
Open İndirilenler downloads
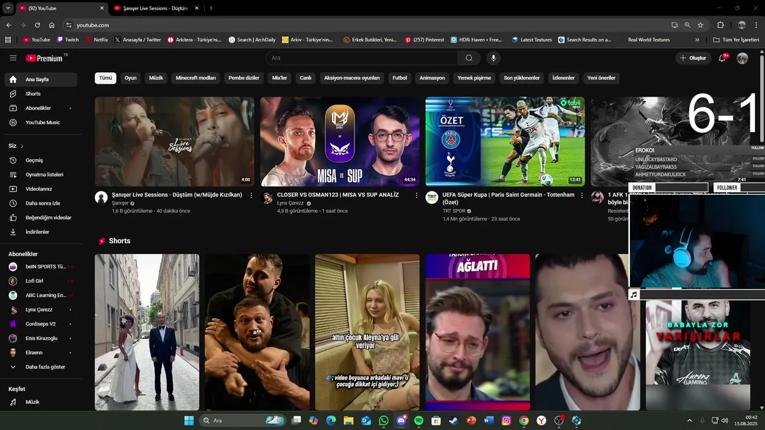tap(41, 232)
